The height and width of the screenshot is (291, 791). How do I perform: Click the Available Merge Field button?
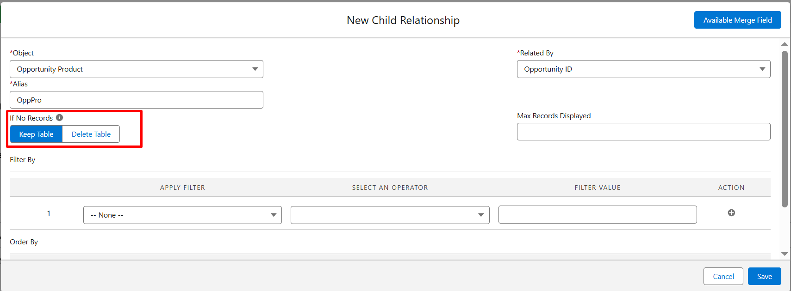[x=737, y=20]
